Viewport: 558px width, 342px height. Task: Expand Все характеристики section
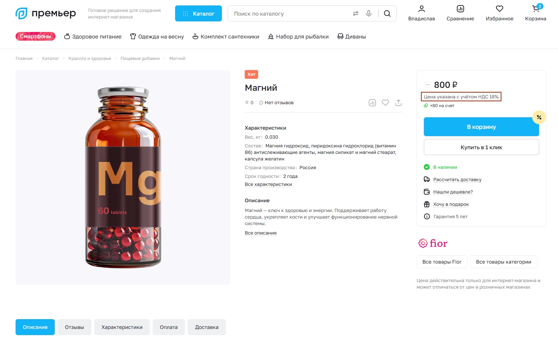click(x=268, y=184)
